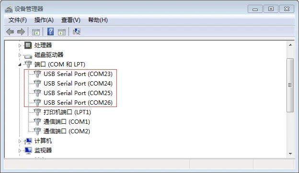Expand the 计算机 node
Viewport: 299px width, 173px height.
click(x=20, y=141)
